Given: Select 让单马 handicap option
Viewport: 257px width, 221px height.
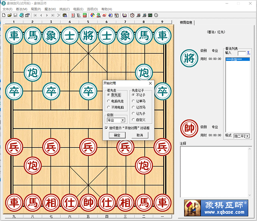Looking at the screenshot, I should [x=139, y=101].
